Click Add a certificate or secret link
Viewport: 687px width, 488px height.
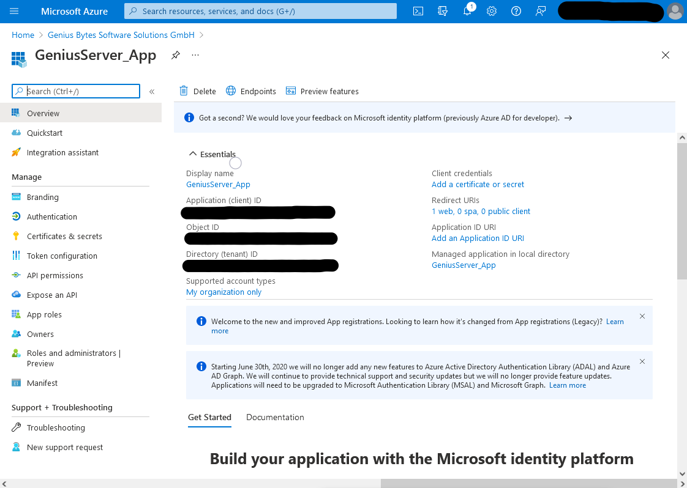pos(478,184)
